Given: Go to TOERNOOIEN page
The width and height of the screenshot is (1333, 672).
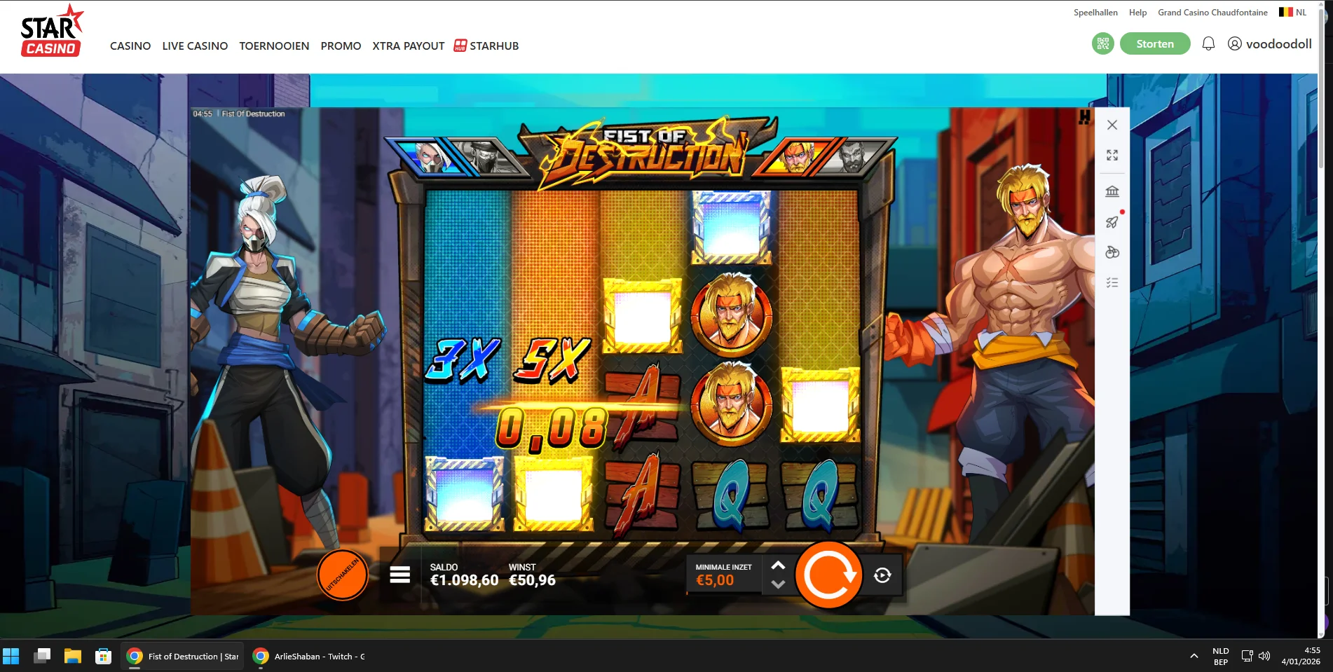Looking at the screenshot, I should click(274, 46).
